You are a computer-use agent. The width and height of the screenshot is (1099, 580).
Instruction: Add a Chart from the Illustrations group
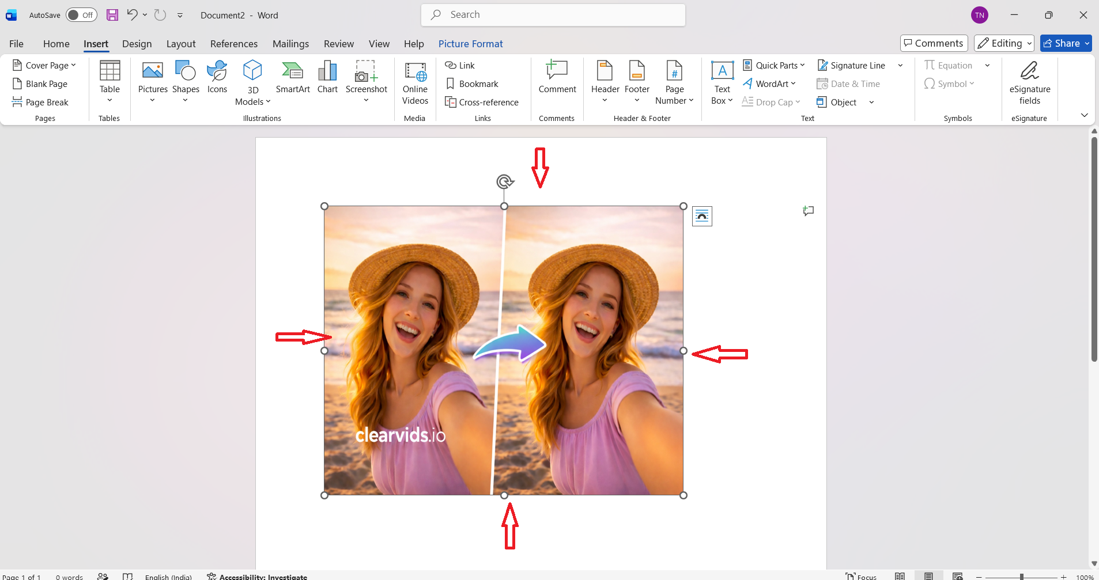[327, 77]
